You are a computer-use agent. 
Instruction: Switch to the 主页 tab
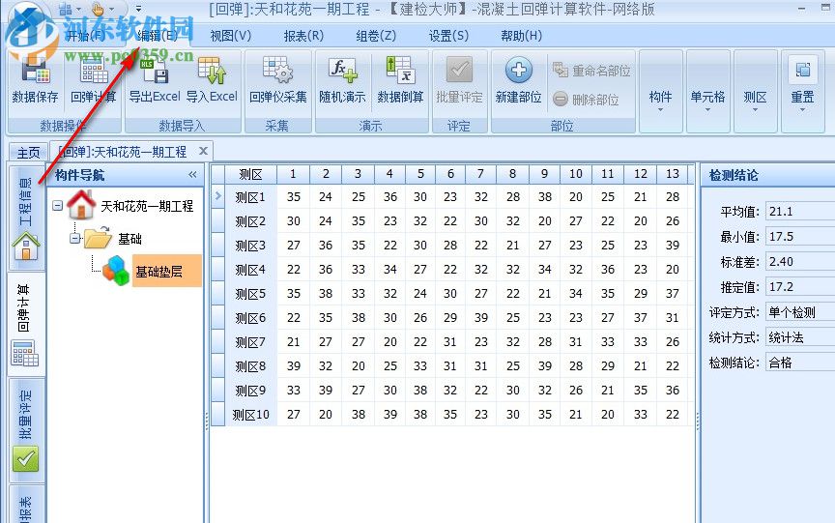pos(28,153)
